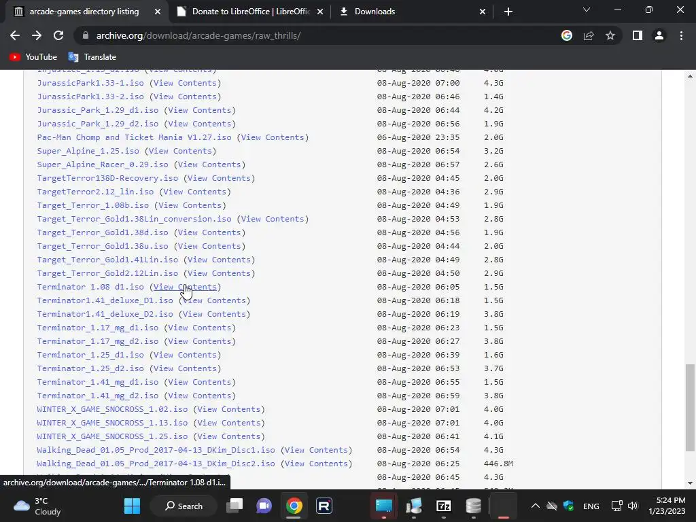Image resolution: width=696 pixels, height=522 pixels.
Task: Share this page using share icon
Action: click(589, 35)
